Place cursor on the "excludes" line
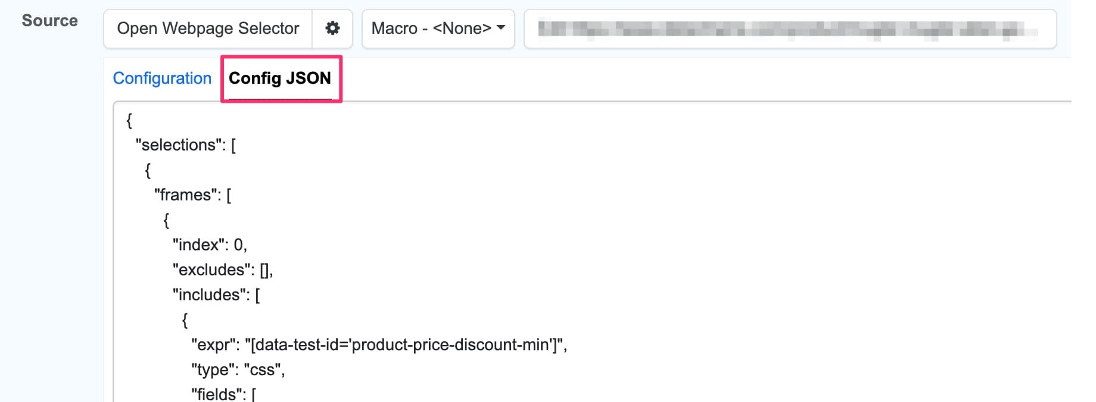This screenshot has width=1096, height=402. [222, 270]
